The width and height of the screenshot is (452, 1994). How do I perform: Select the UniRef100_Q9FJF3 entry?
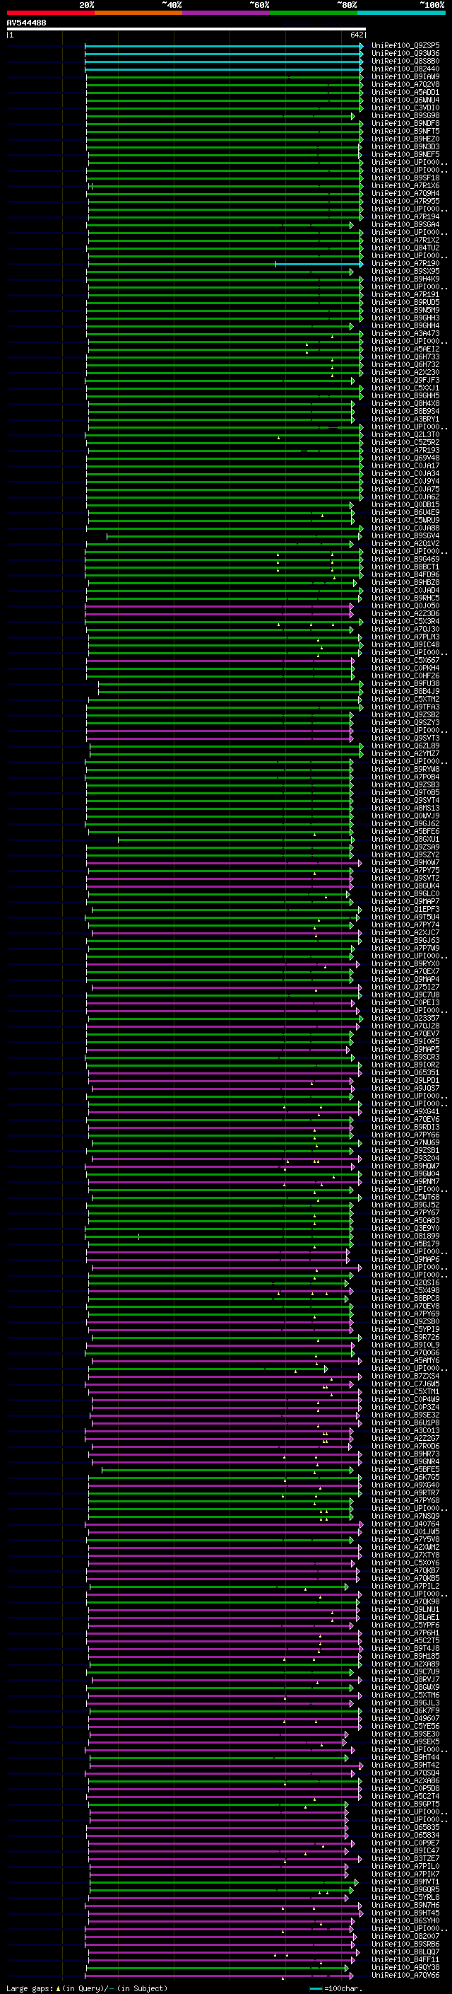coord(405,380)
